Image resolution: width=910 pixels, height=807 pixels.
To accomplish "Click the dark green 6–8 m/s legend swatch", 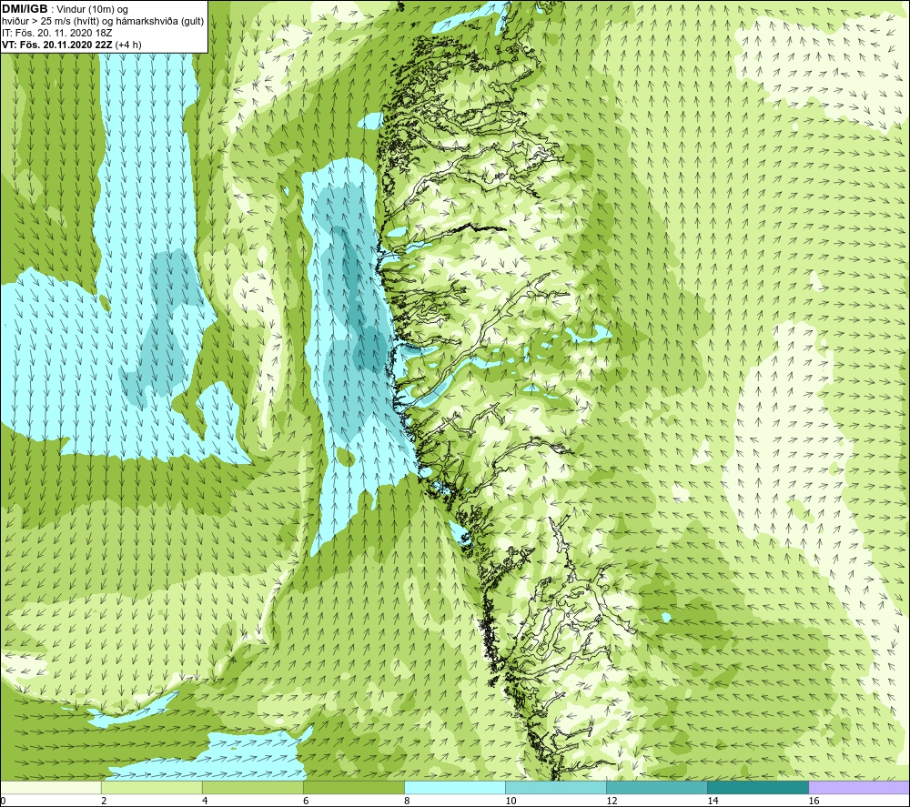I will [x=354, y=787].
